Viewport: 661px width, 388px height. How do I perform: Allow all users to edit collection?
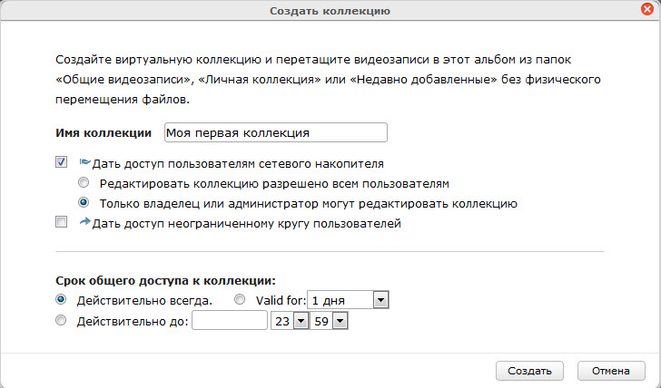[84, 182]
